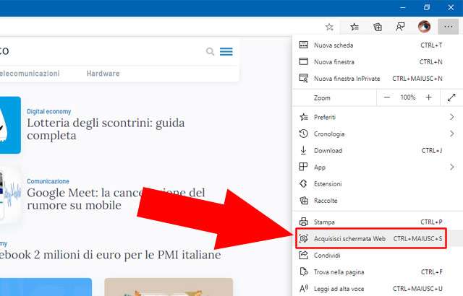Click the Download arrow icon

(303, 150)
